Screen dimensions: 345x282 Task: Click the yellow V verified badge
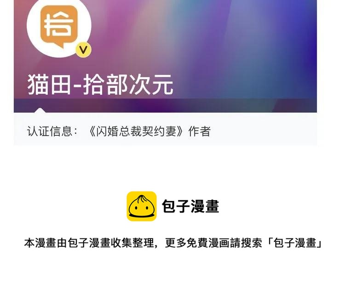(x=83, y=50)
